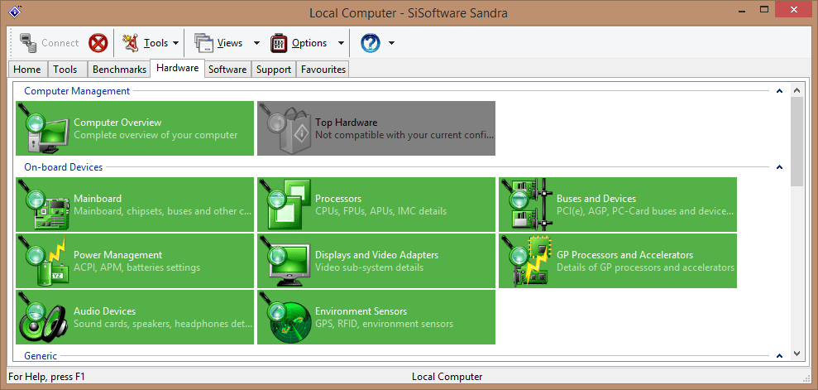Image resolution: width=818 pixels, height=390 pixels.
Task: Click the vertical scrollbar thumb
Action: tap(796, 141)
